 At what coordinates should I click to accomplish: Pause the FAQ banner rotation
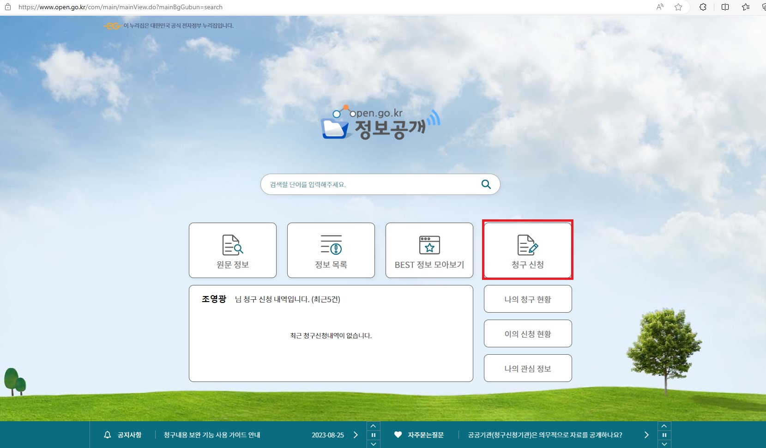pyautogui.click(x=665, y=435)
